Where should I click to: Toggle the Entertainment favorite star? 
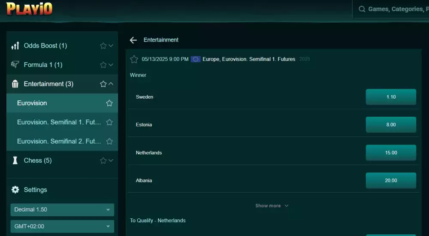(103, 84)
